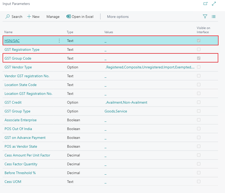Open the HSN/SAC parameter link
Screen dimensions: 225x193
(12, 41)
